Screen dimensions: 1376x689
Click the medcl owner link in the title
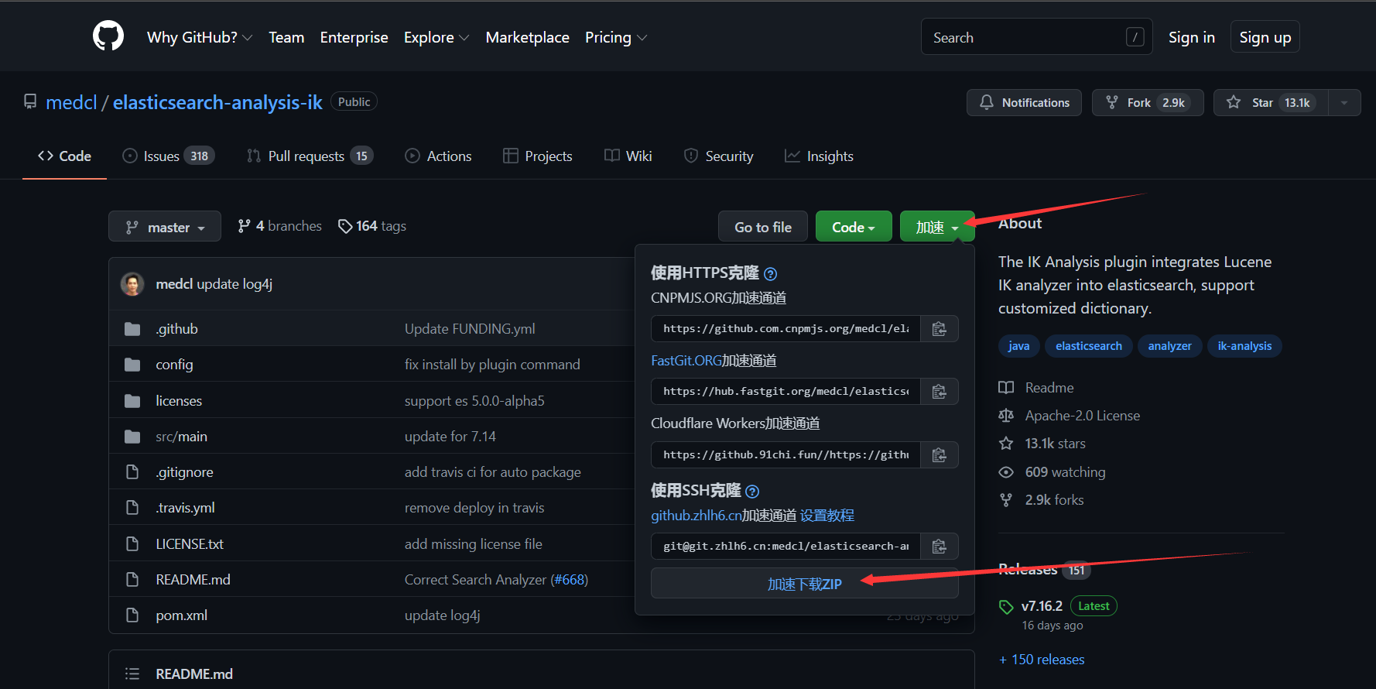[71, 102]
